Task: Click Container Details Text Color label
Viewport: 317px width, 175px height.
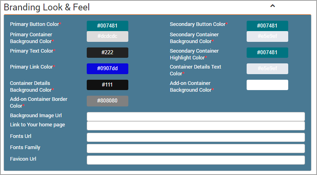Action: (195, 70)
